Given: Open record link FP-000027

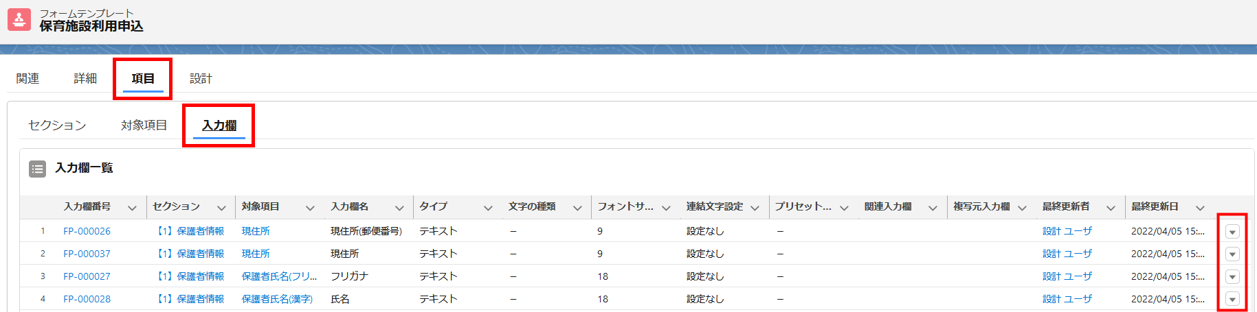Looking at the screenshot, I should (87, 276).
